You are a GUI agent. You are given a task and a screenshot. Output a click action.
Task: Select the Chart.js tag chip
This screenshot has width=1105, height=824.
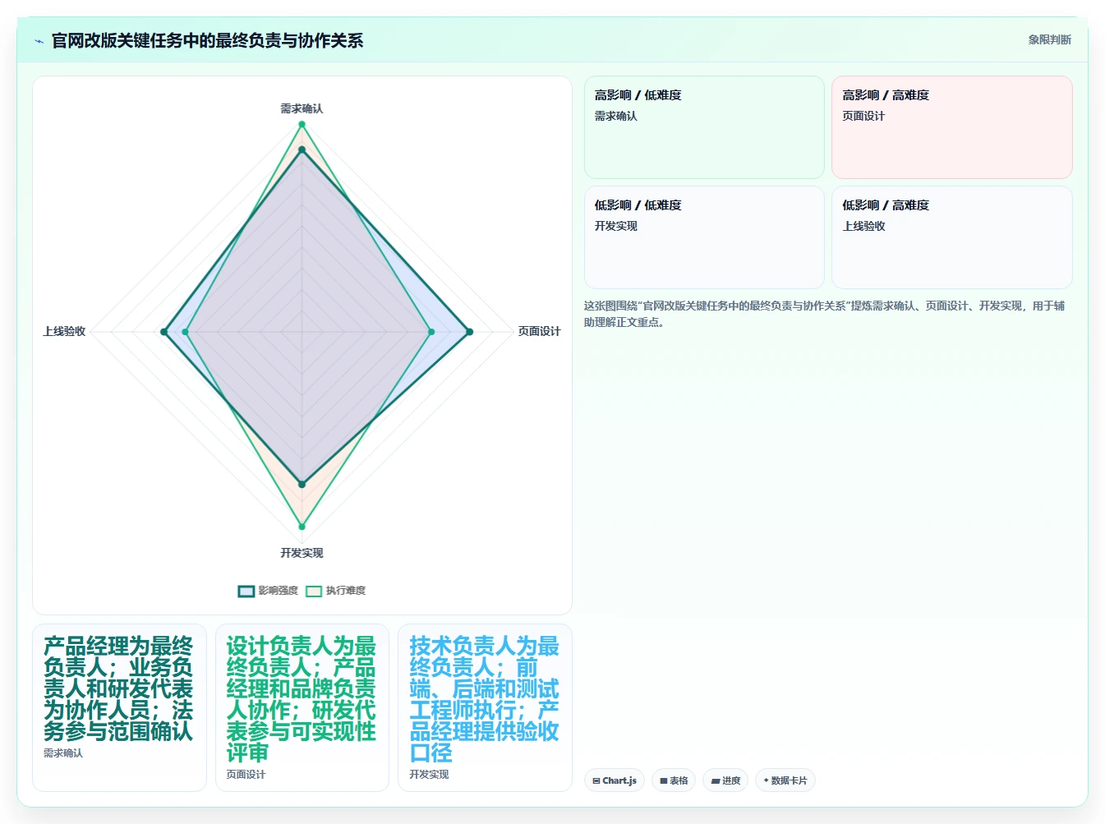point(615,780)
